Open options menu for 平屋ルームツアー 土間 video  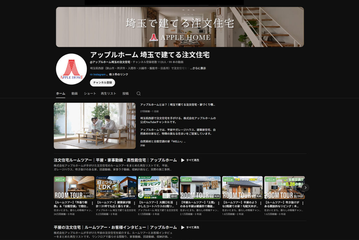[x=219, y=203]
